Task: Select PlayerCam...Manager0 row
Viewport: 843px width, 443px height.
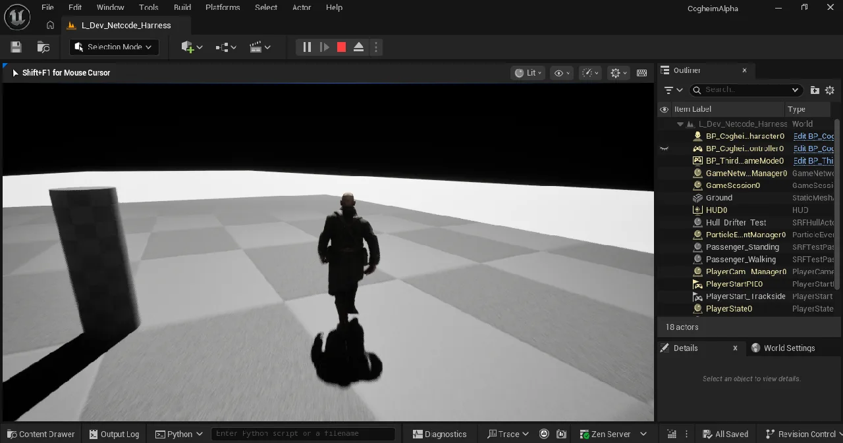Action: (745, 271)
